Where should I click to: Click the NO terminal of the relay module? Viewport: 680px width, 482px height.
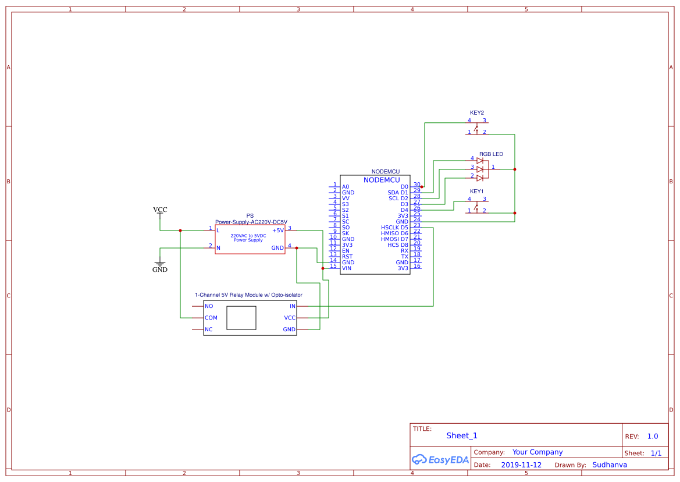tap(209, 306)
